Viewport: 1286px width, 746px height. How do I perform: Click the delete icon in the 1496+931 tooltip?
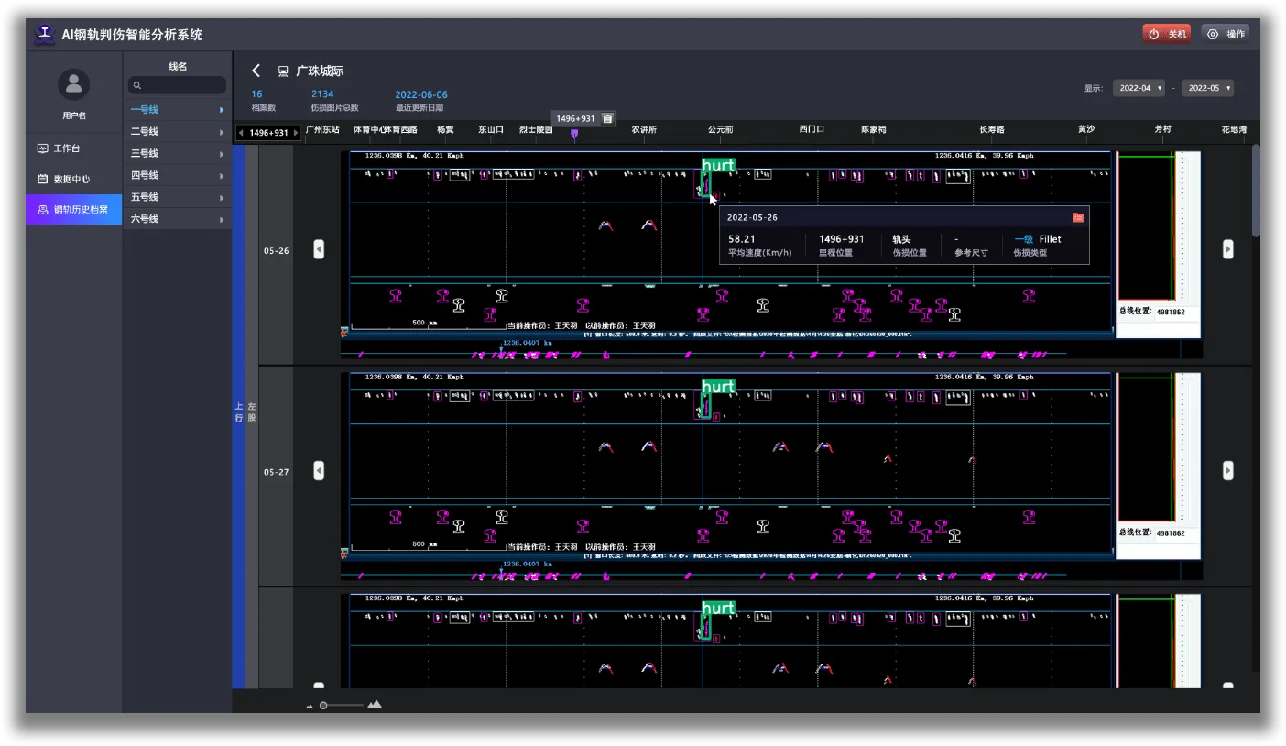(x=606, y=118)
